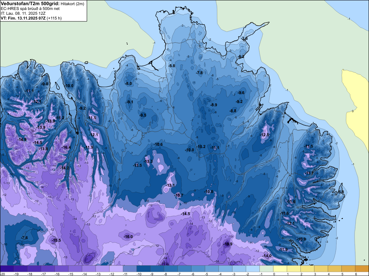Click the dark blue legend swatch labeled -10
Viewport: 369px width, 276px height.
143,269
